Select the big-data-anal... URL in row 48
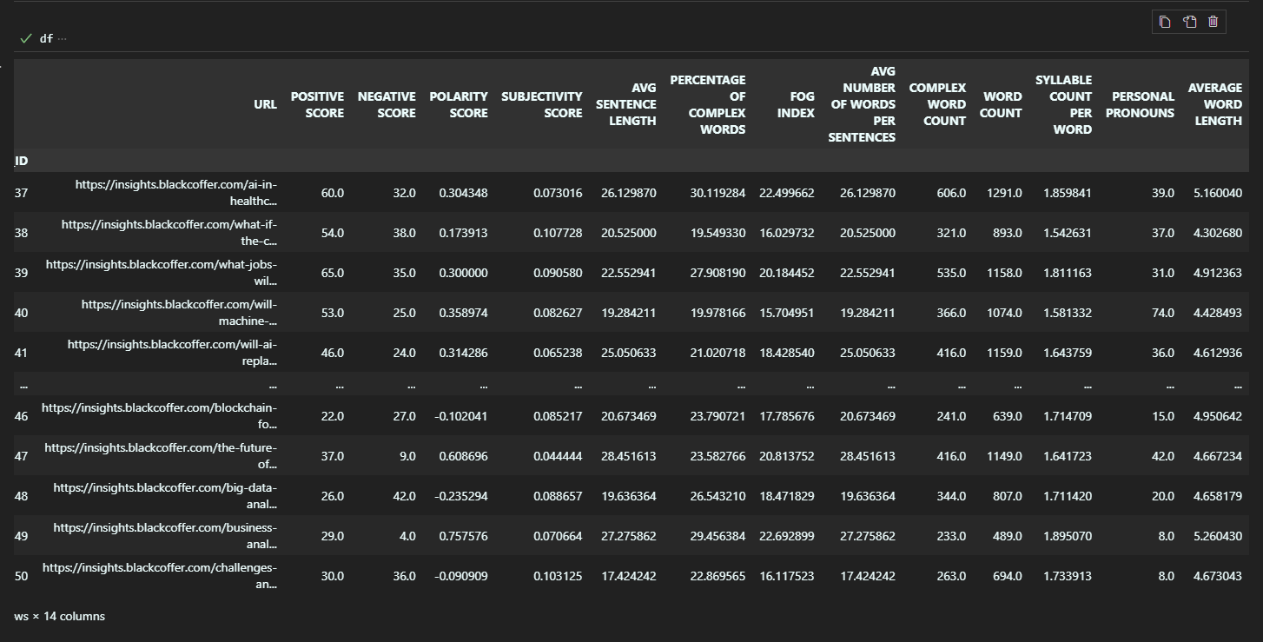 coord(165,496)
